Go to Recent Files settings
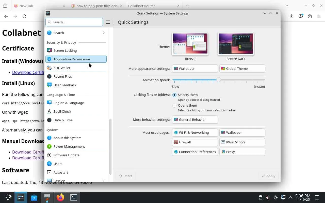The height and width of the screenshot is (203, 325). coord(76,76)
